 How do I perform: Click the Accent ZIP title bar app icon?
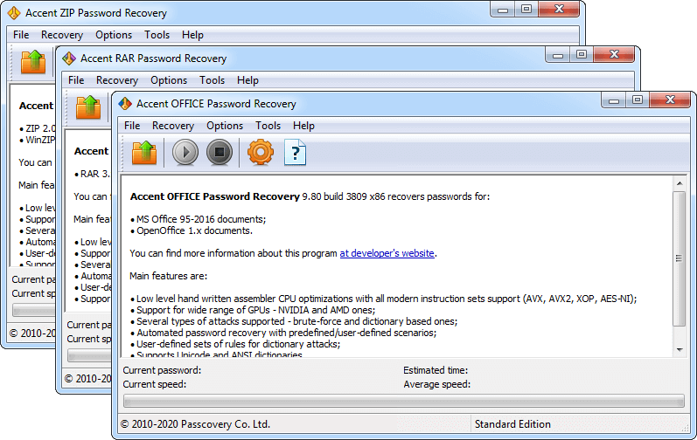[x=14, y=13]
